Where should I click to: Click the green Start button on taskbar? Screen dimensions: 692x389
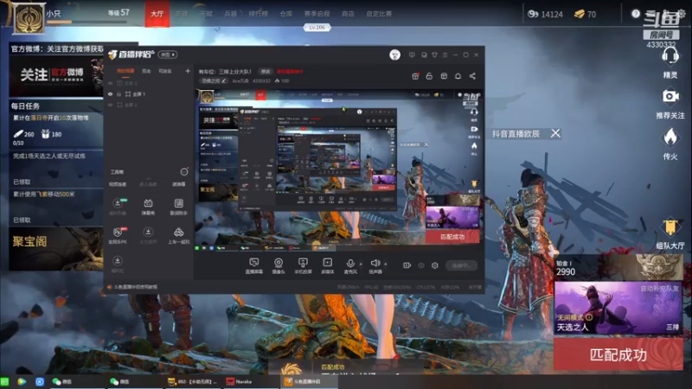click(x=5, y=382)
